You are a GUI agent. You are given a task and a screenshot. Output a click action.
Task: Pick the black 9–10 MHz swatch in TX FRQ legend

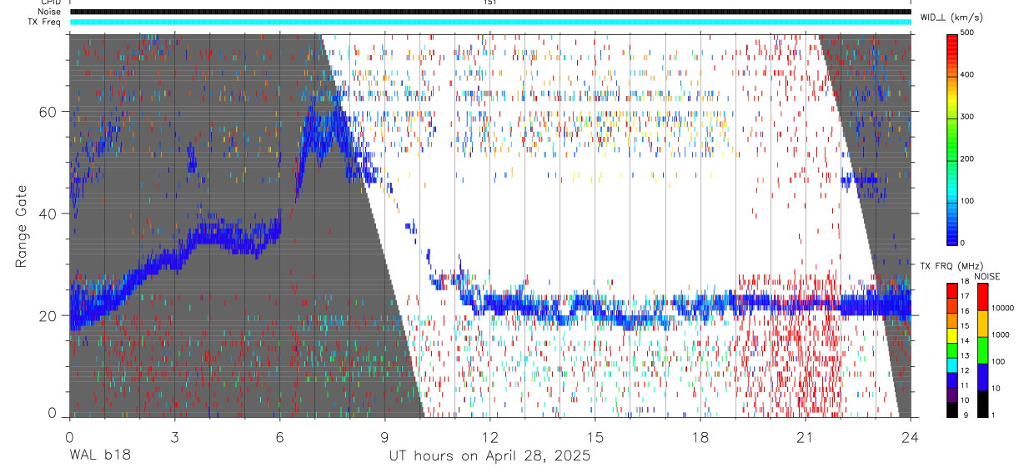952,410
